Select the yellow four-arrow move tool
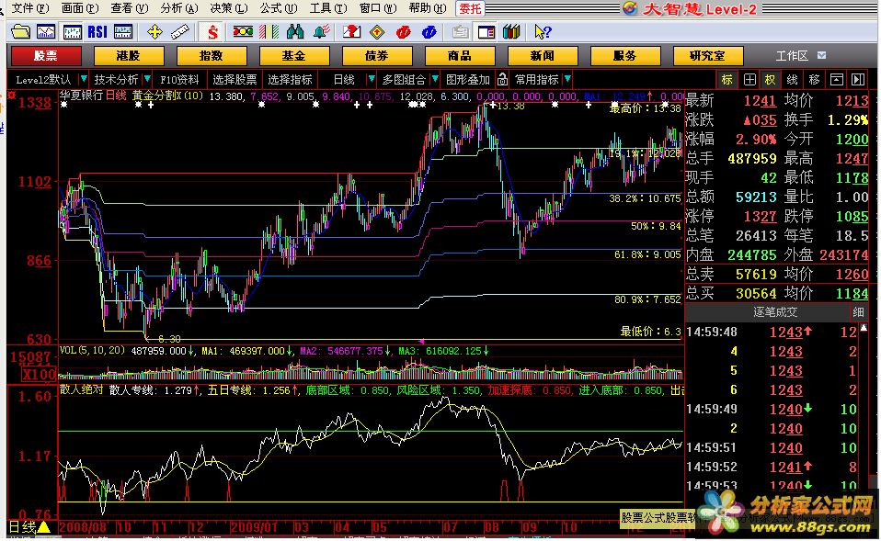The image size is (881, 541). coord(154,32)
